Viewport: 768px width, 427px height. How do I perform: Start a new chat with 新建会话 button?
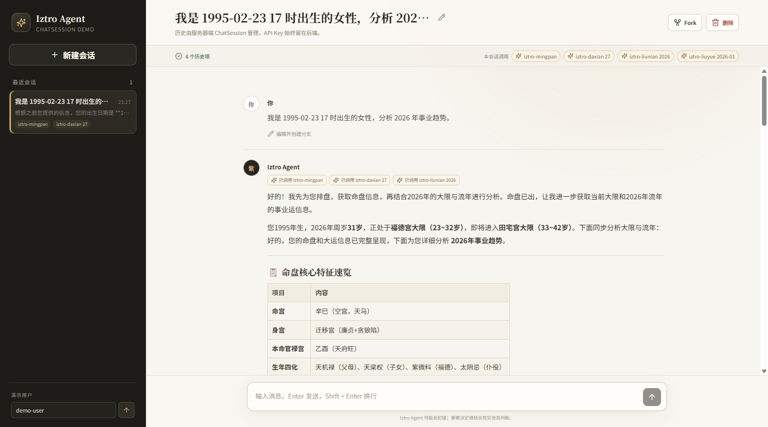coord(72,55)
